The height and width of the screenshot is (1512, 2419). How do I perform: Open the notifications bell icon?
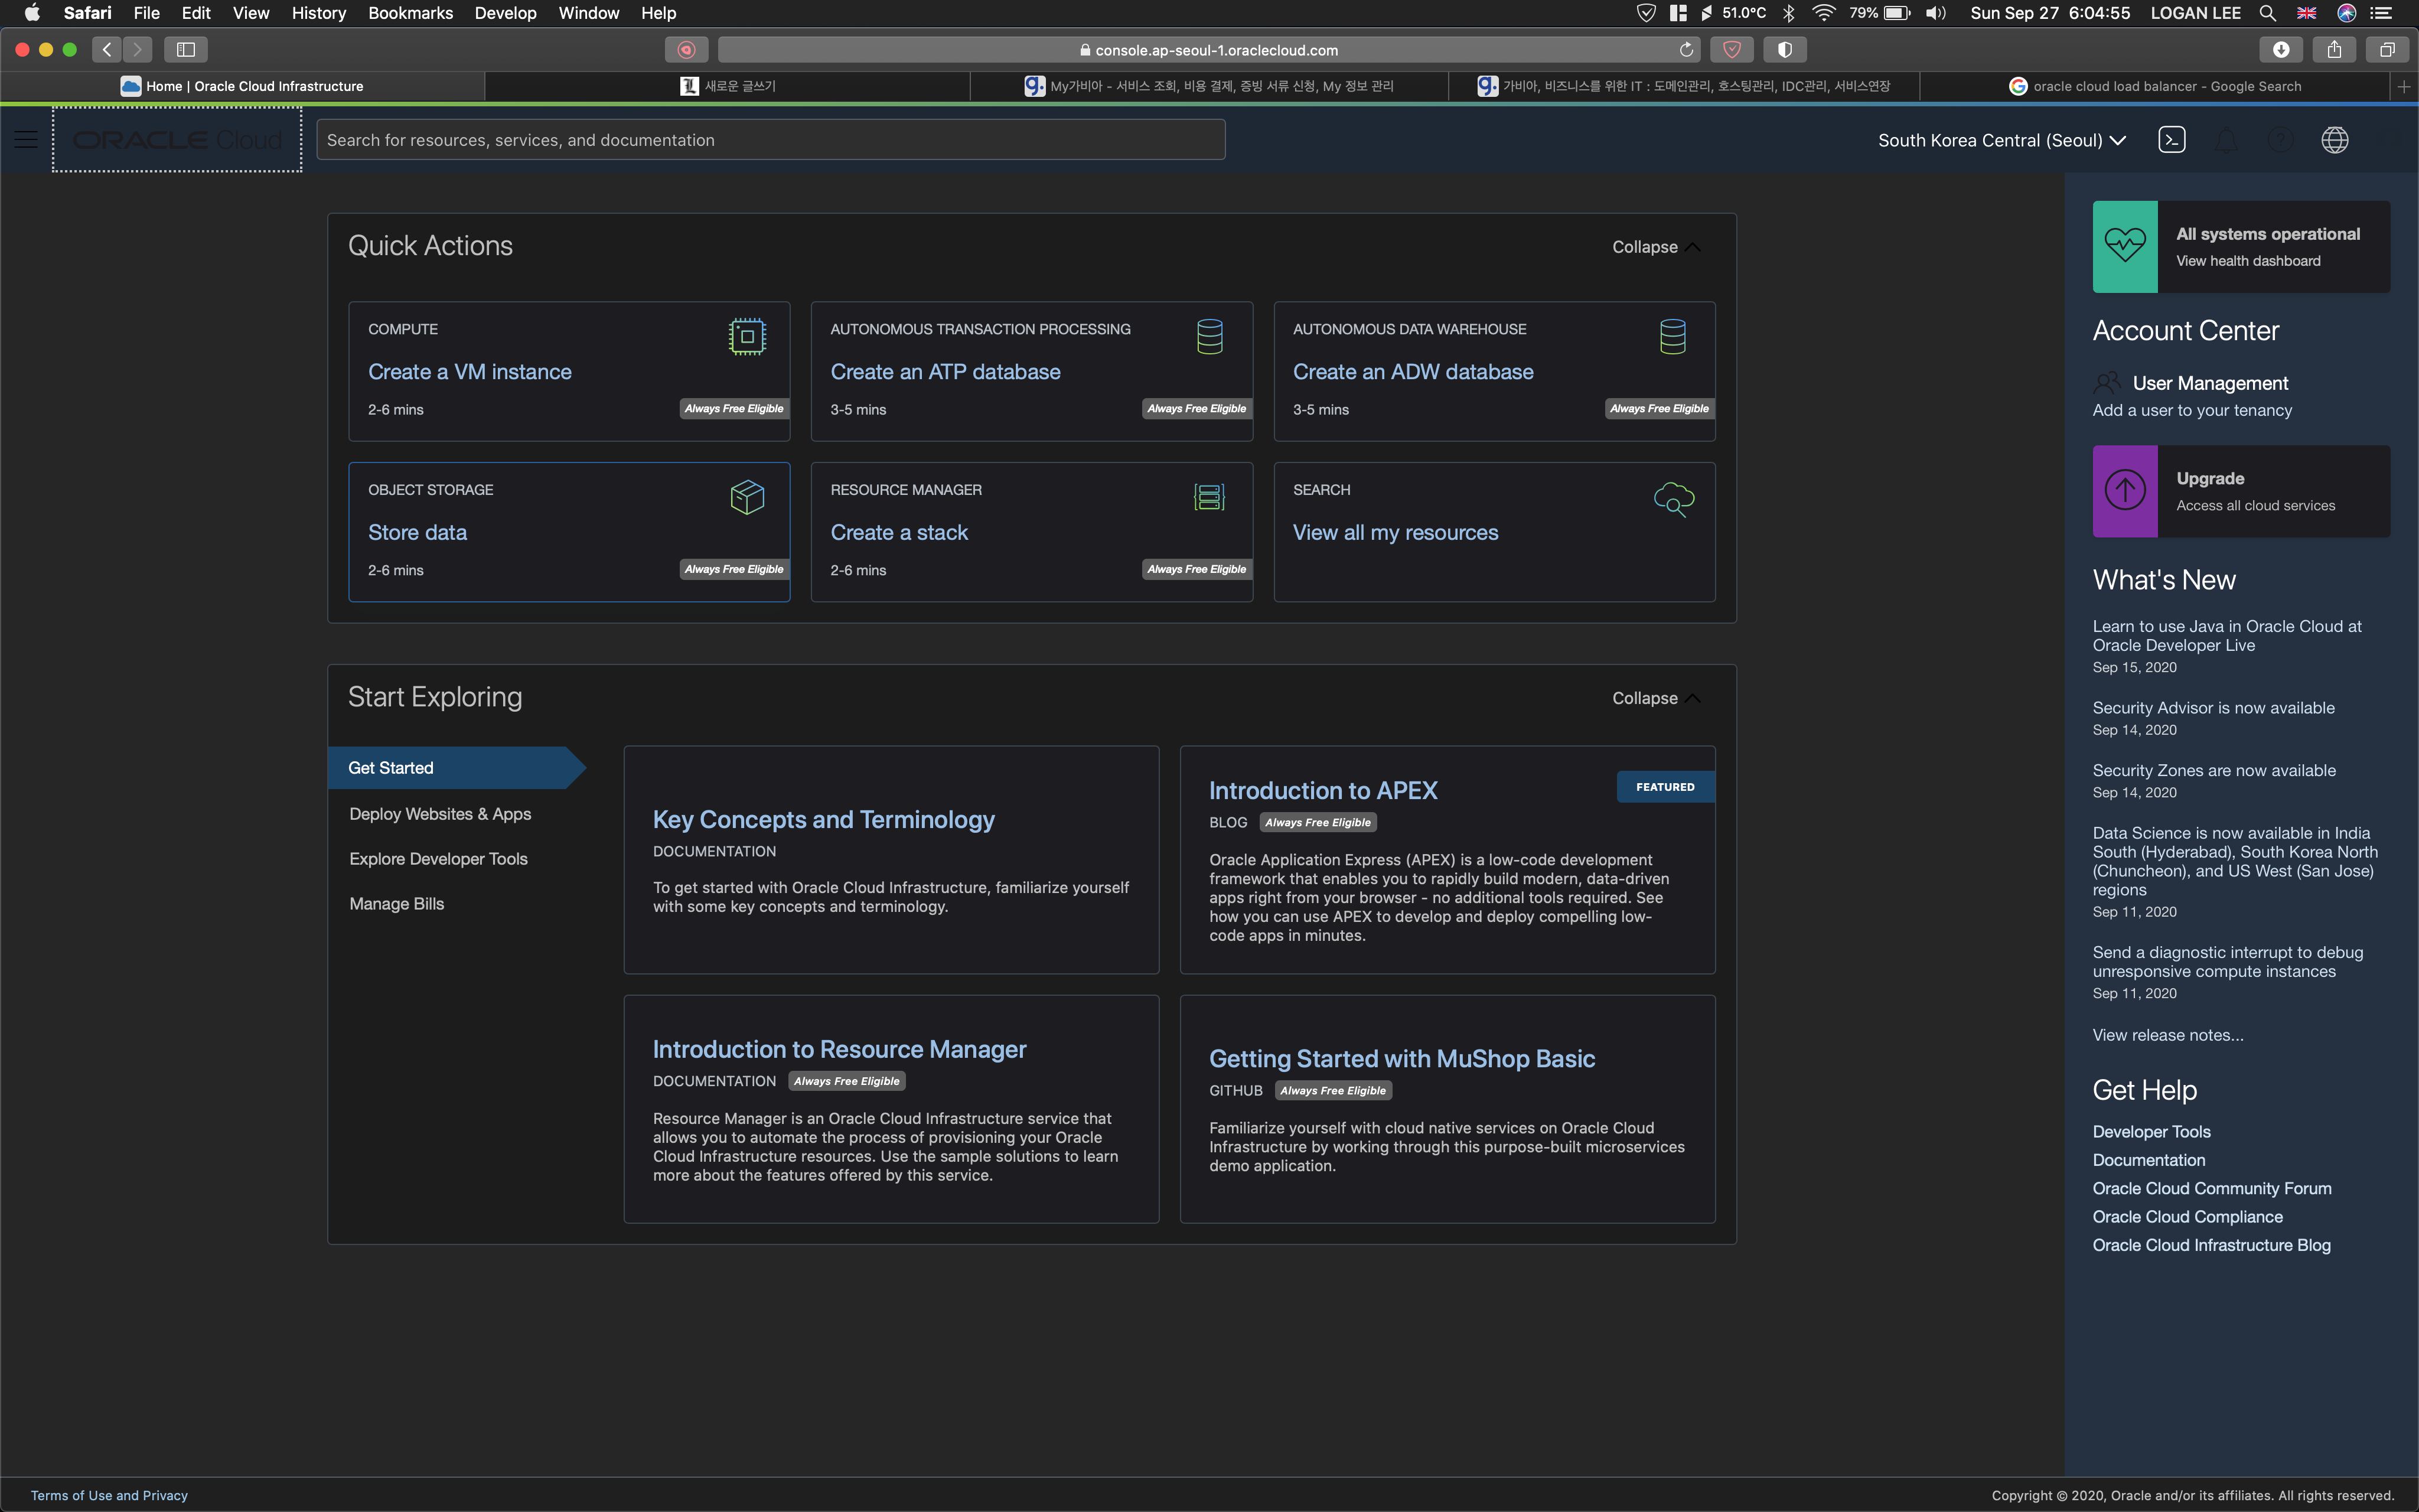pos(2226,140)
